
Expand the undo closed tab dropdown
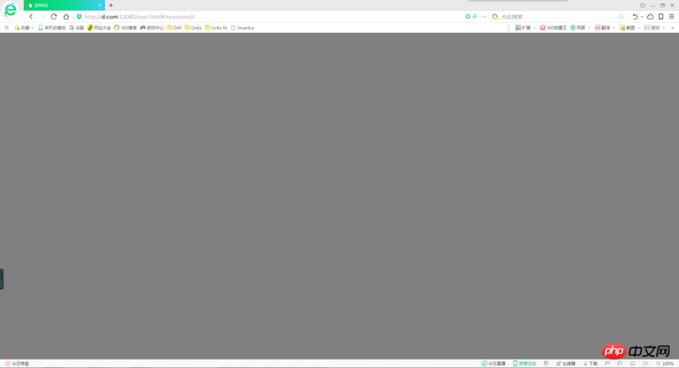tap(642, 16)
